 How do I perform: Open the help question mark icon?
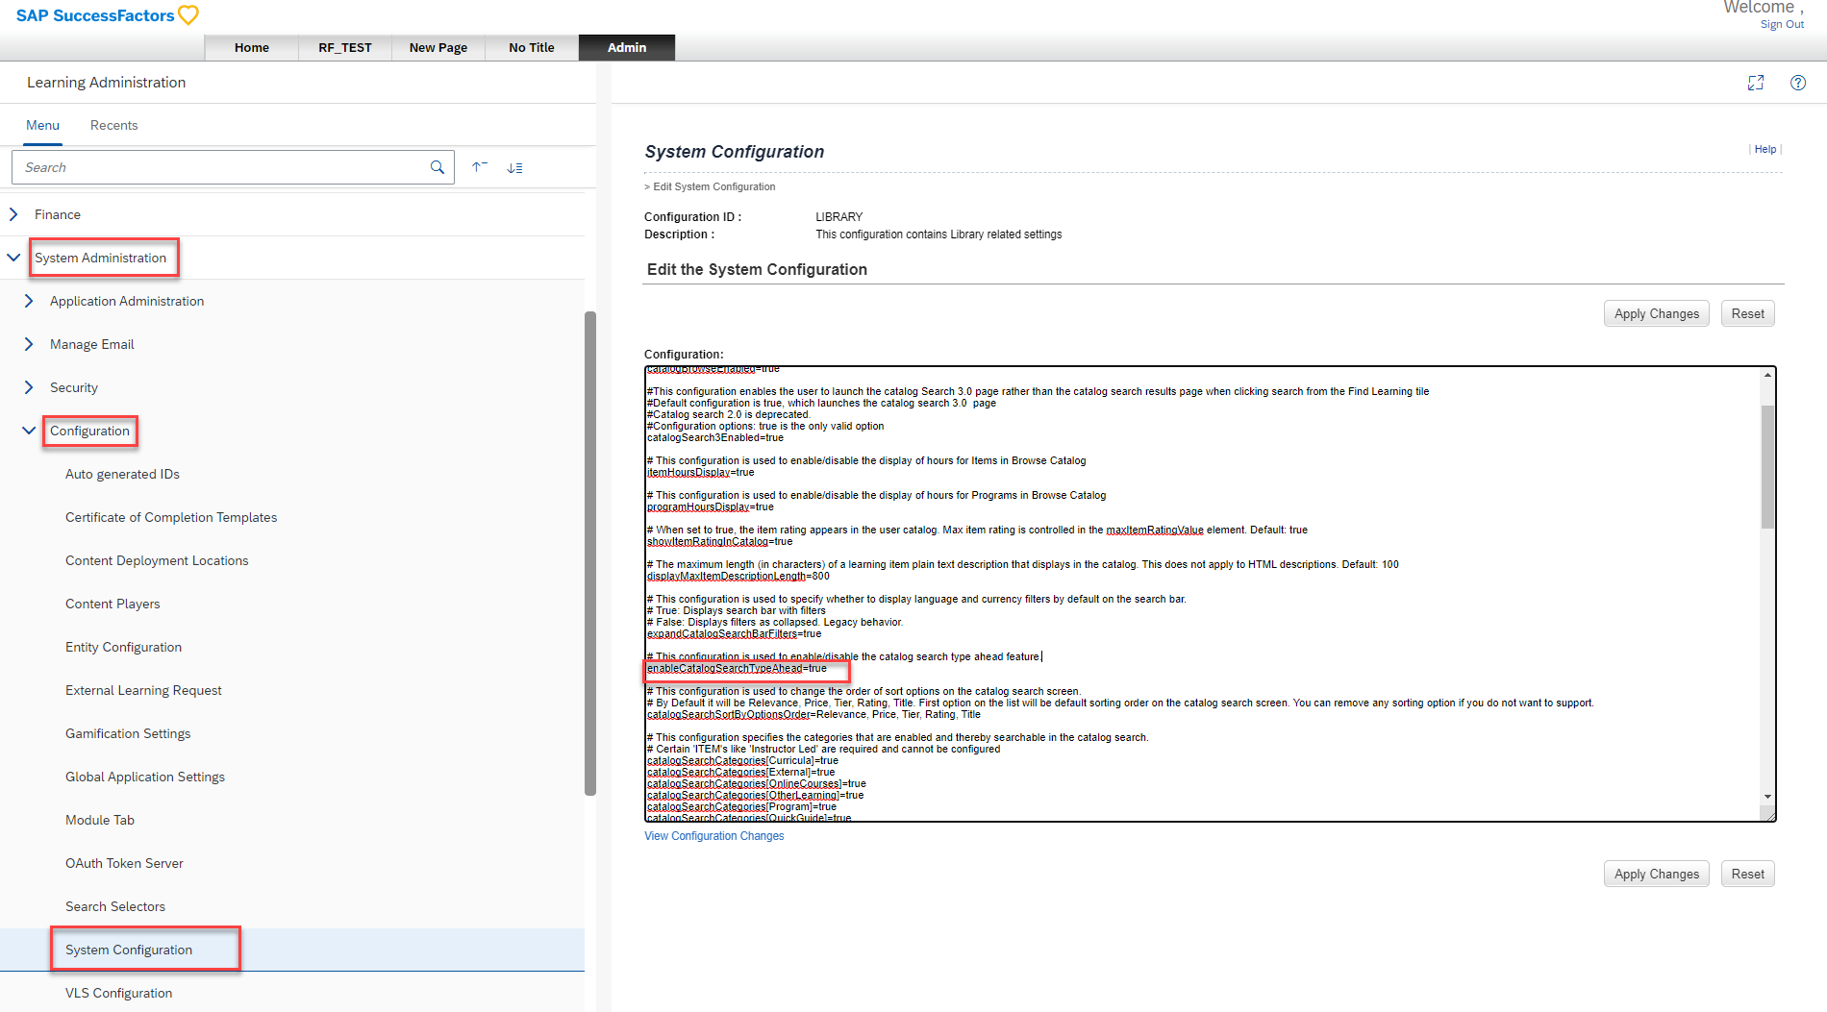[1798, 83]
